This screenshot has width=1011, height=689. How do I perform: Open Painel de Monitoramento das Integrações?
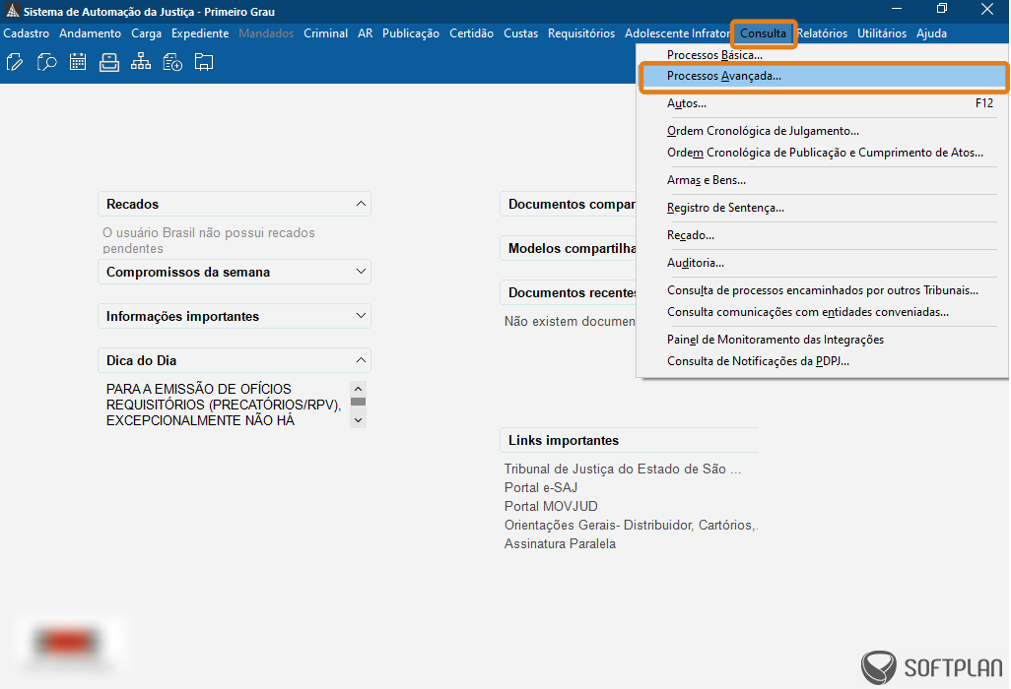822,340
